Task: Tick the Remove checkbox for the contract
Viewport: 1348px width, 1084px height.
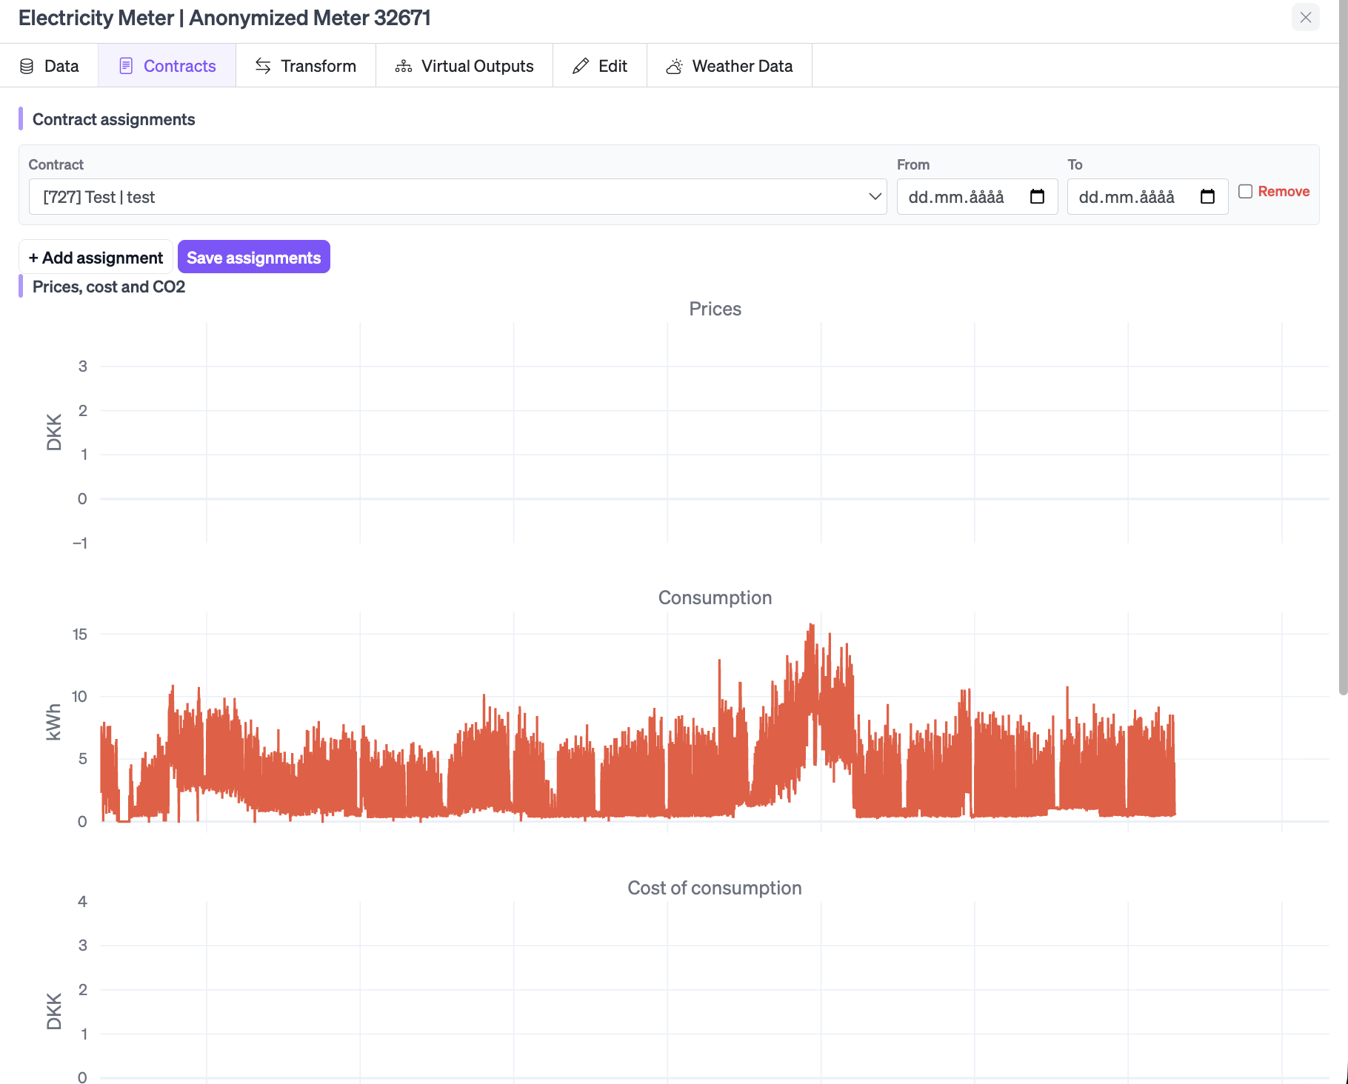Action: click(1245, 191)
